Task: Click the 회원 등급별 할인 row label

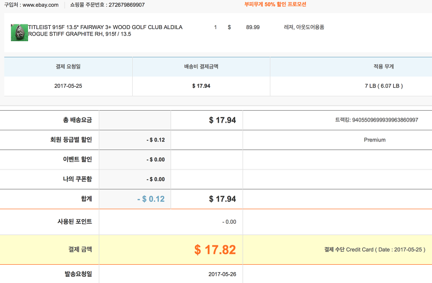Action: pos(71,140)
